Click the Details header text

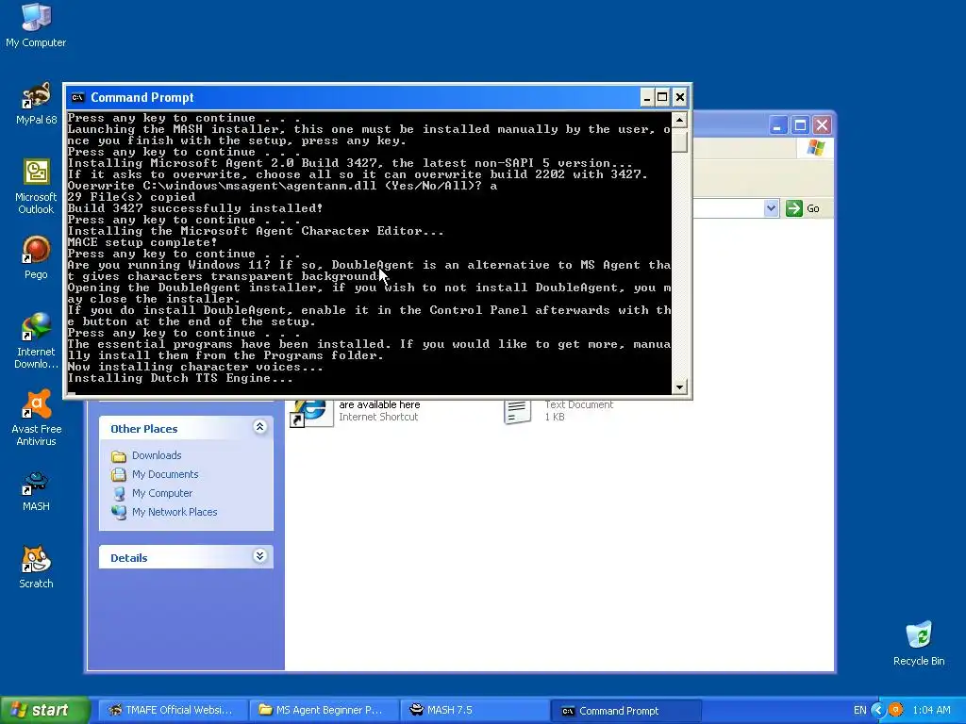click(x=128, y=558)
